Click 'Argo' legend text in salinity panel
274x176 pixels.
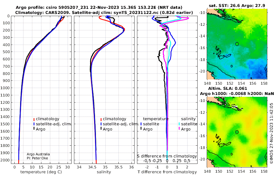107,129
